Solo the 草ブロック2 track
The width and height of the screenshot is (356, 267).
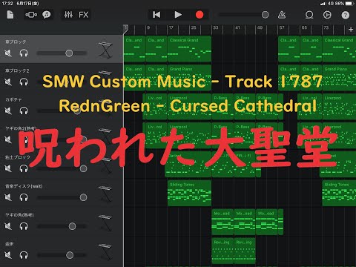pyautogui.click(x=24, y=82)
